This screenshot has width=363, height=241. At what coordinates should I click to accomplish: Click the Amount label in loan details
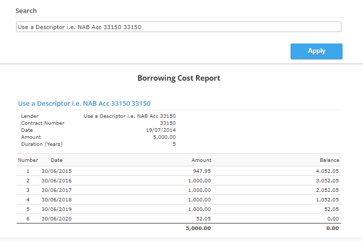click(x=31, y=137)
